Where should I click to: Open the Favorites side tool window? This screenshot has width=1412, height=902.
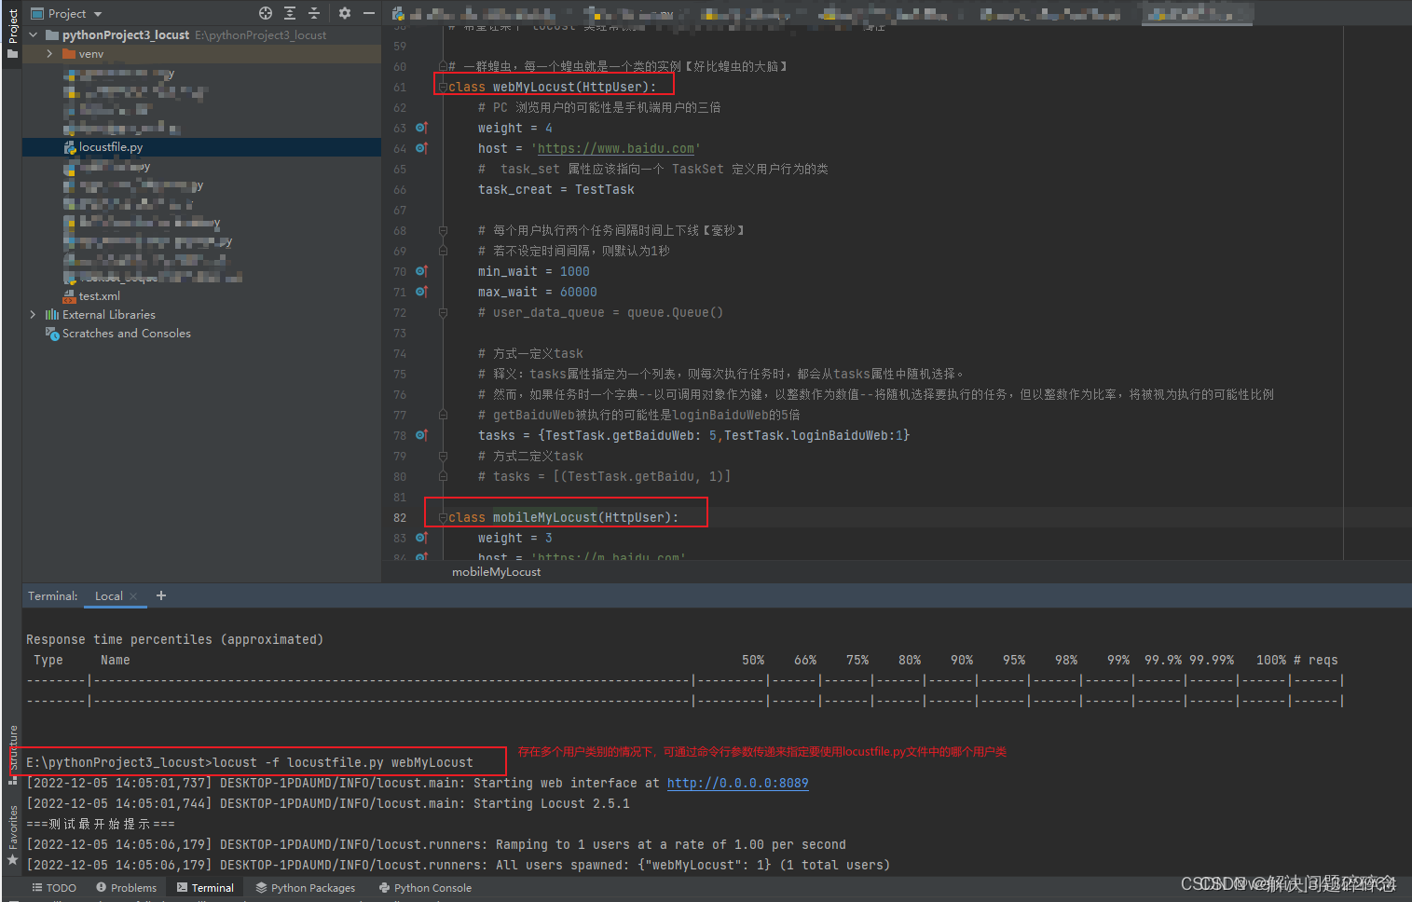pos(12,835)
